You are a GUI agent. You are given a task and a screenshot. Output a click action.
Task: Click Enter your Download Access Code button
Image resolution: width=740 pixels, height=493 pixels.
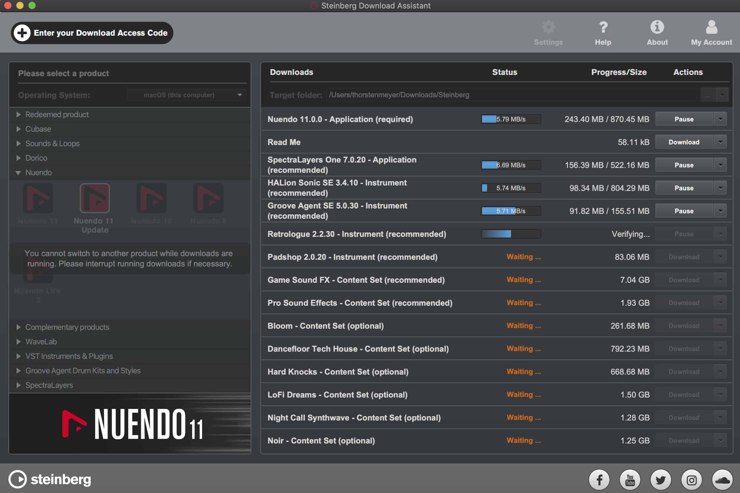pos(92,33)
